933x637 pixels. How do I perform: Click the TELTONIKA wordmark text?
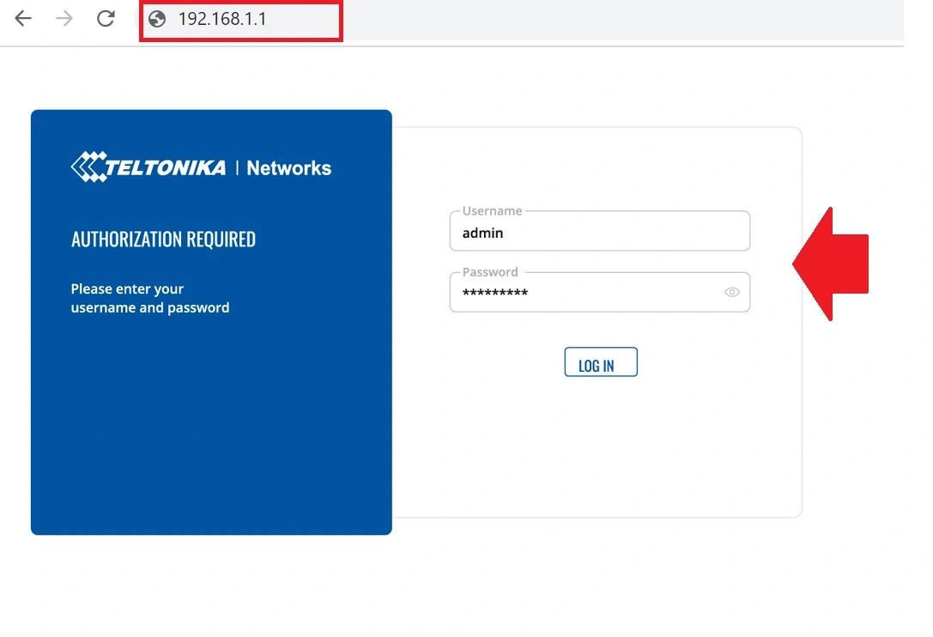tap(166, 167)
